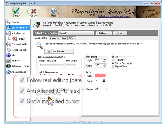Screen dimensions: 166x124
Task: Open the Behaviour on Vista page
Action: [20, 66]
